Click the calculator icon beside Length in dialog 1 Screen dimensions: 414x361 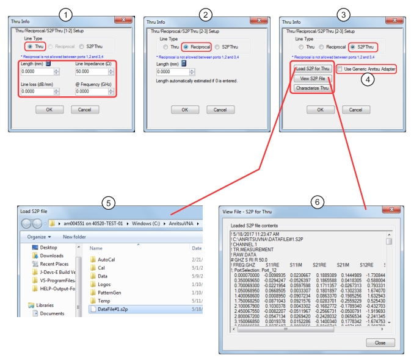[x=48, y=63]
